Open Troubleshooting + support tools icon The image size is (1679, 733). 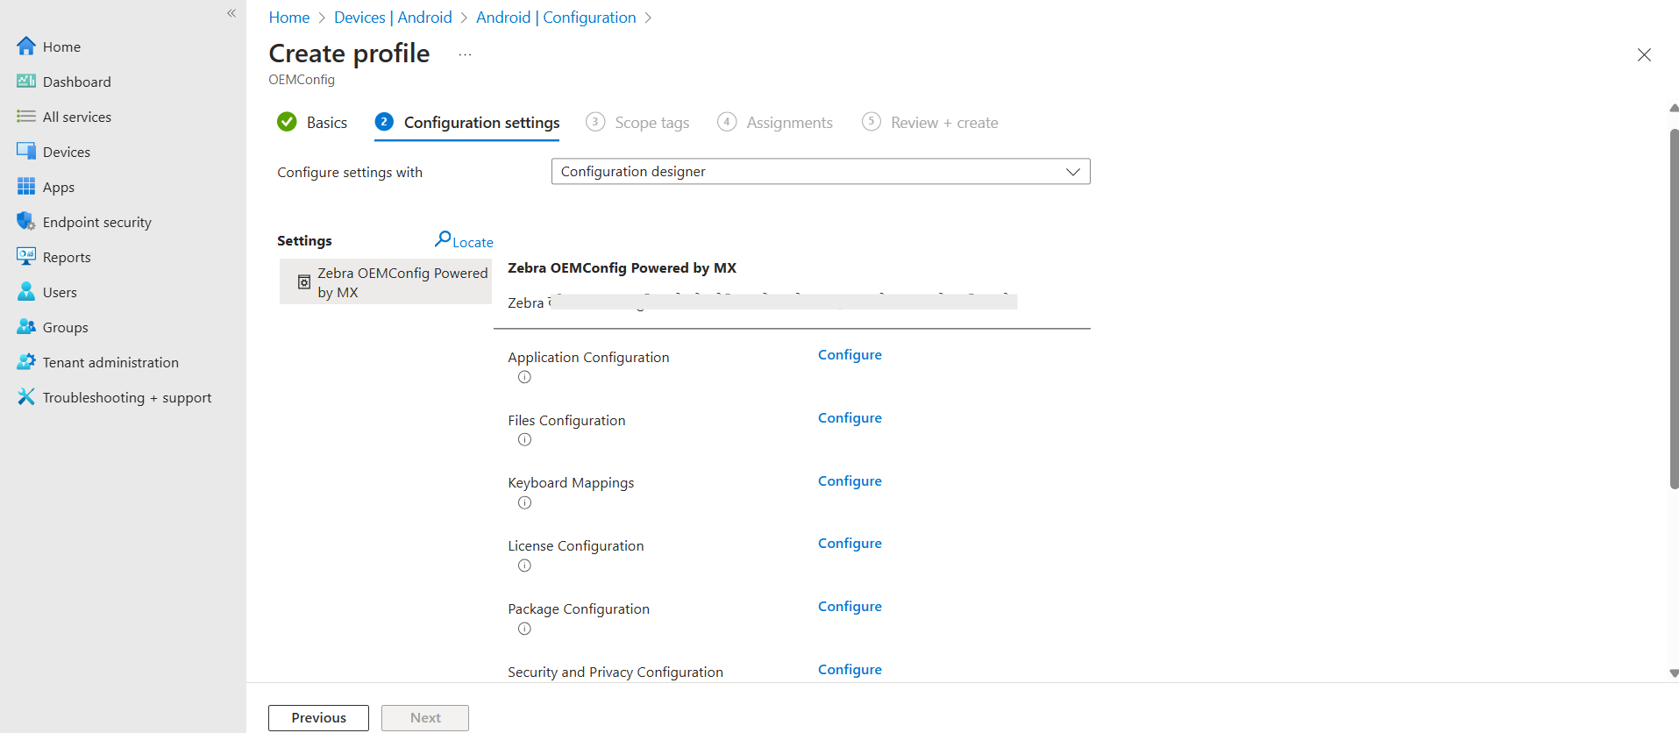pyautogui.click(x=26, y=397)
